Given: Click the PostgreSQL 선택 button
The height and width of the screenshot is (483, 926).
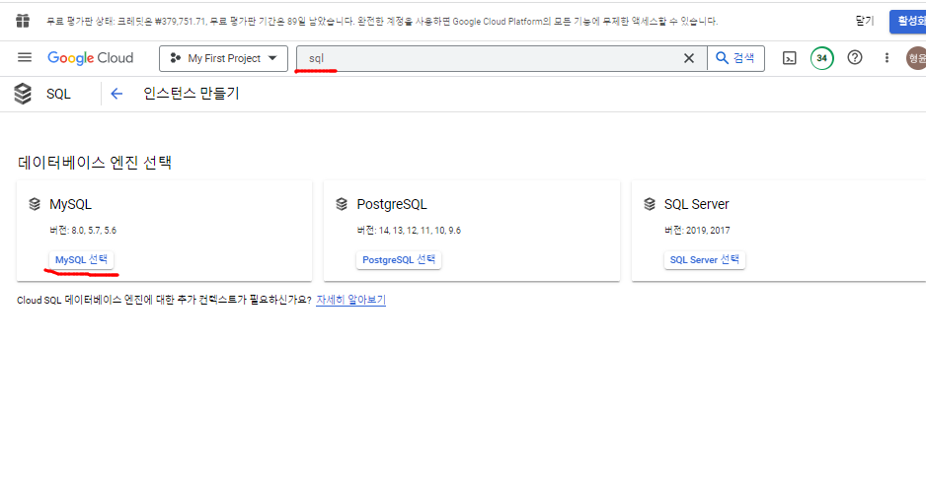Looking at the screenshot, I should coord(399,259).
